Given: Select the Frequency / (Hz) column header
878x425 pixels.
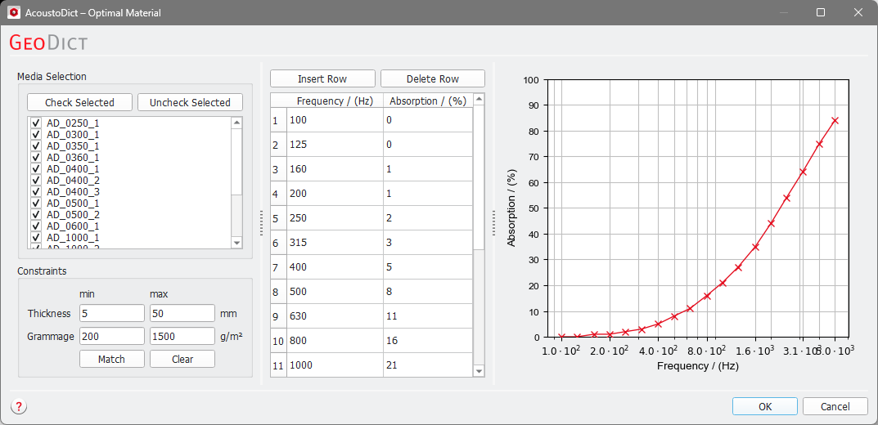Looking at the screenshot, I should coord(335,101).
